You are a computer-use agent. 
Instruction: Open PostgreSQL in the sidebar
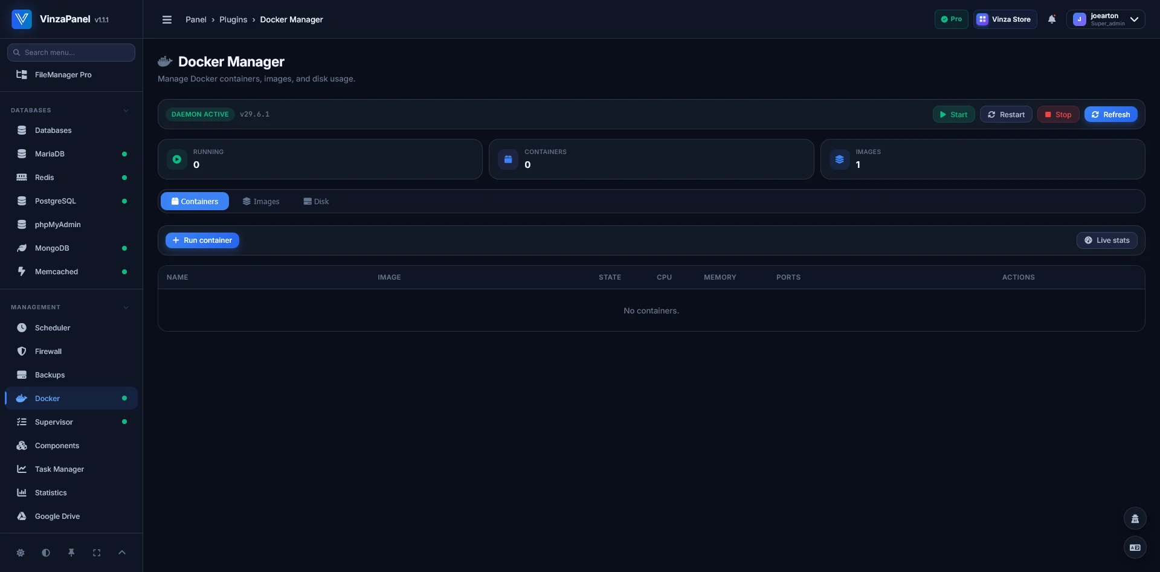tap(71, 201)
